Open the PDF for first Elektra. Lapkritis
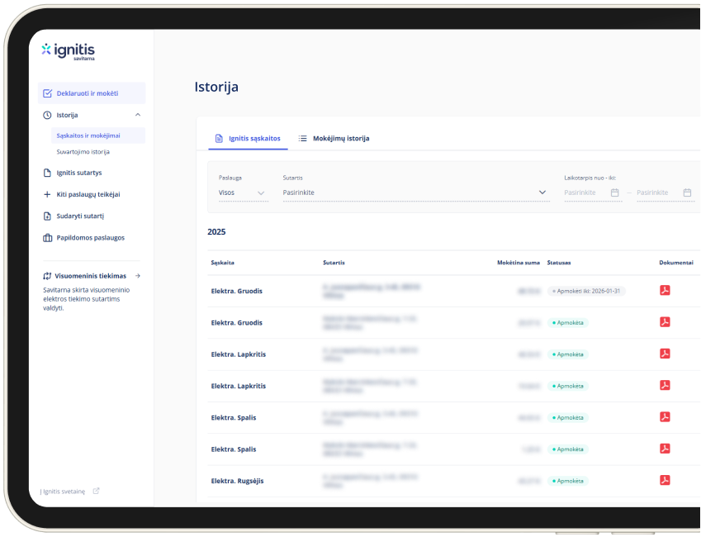 pos(665,354)
